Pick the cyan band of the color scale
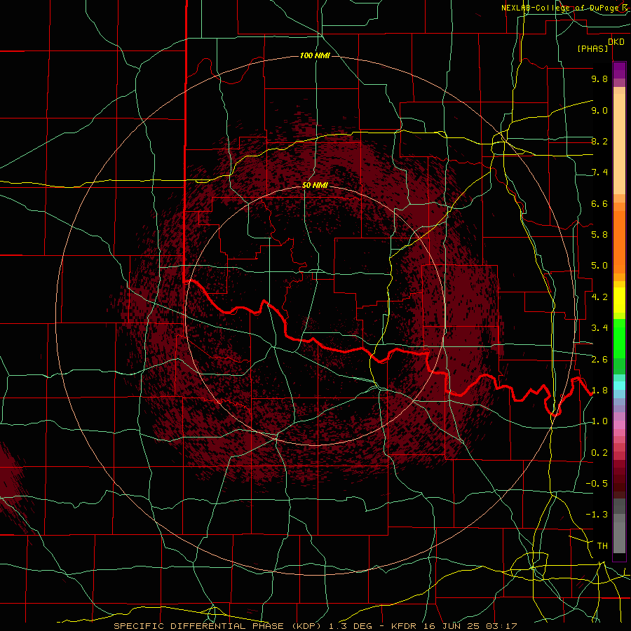Viewport: 631px width, 631px height. (x=619, y=386)
